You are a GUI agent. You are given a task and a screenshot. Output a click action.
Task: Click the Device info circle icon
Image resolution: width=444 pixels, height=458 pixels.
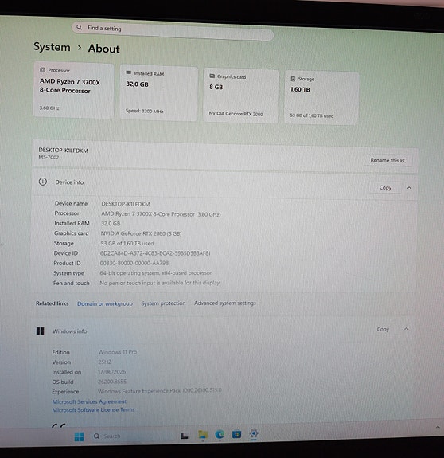pos(43,182)
